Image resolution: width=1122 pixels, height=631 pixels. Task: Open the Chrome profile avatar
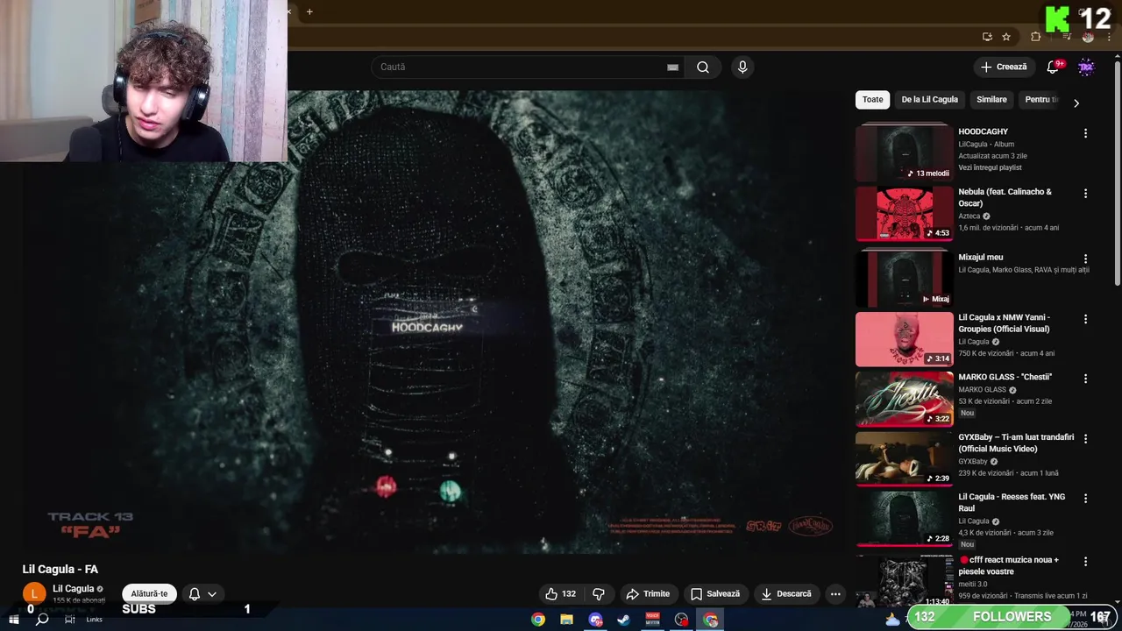tap(1088, 37)
